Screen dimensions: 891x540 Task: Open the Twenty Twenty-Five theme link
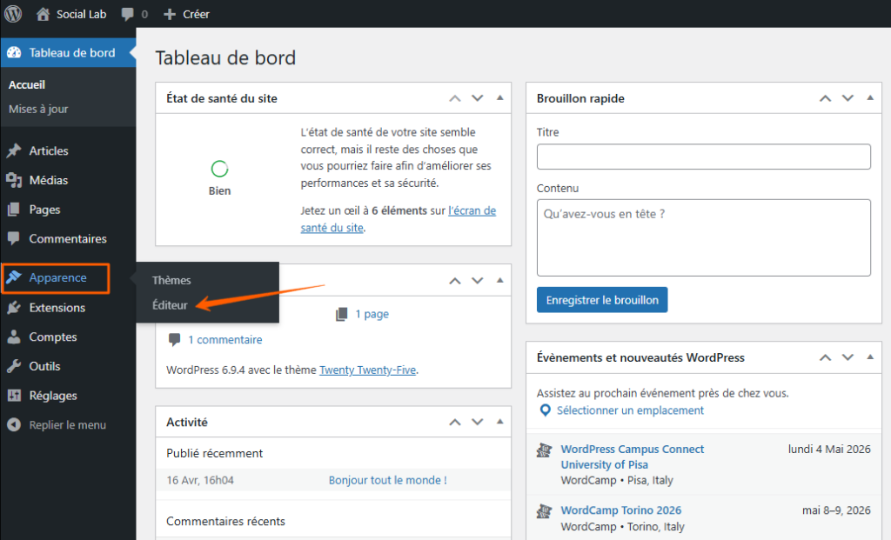[x=367, y=370]
